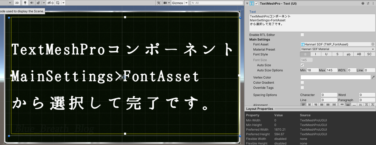
Task: Toggle the Underline font style button
Action: (x=326, y=54)
